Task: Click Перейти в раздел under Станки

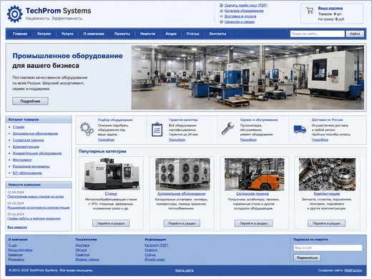Action: pyautogui.click(x=111, y=223)
